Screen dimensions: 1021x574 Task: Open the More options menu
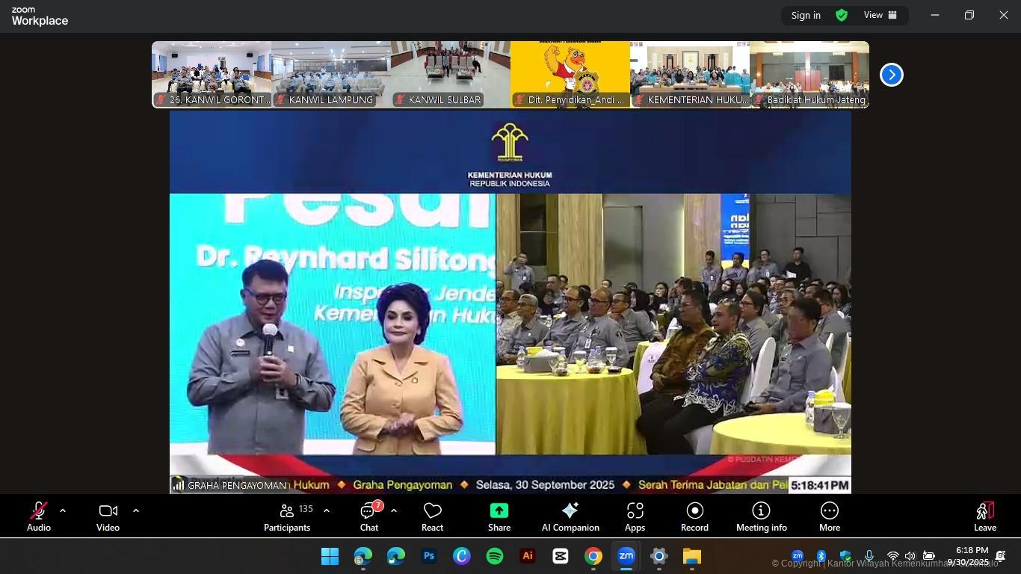click(x=829, y=516)
